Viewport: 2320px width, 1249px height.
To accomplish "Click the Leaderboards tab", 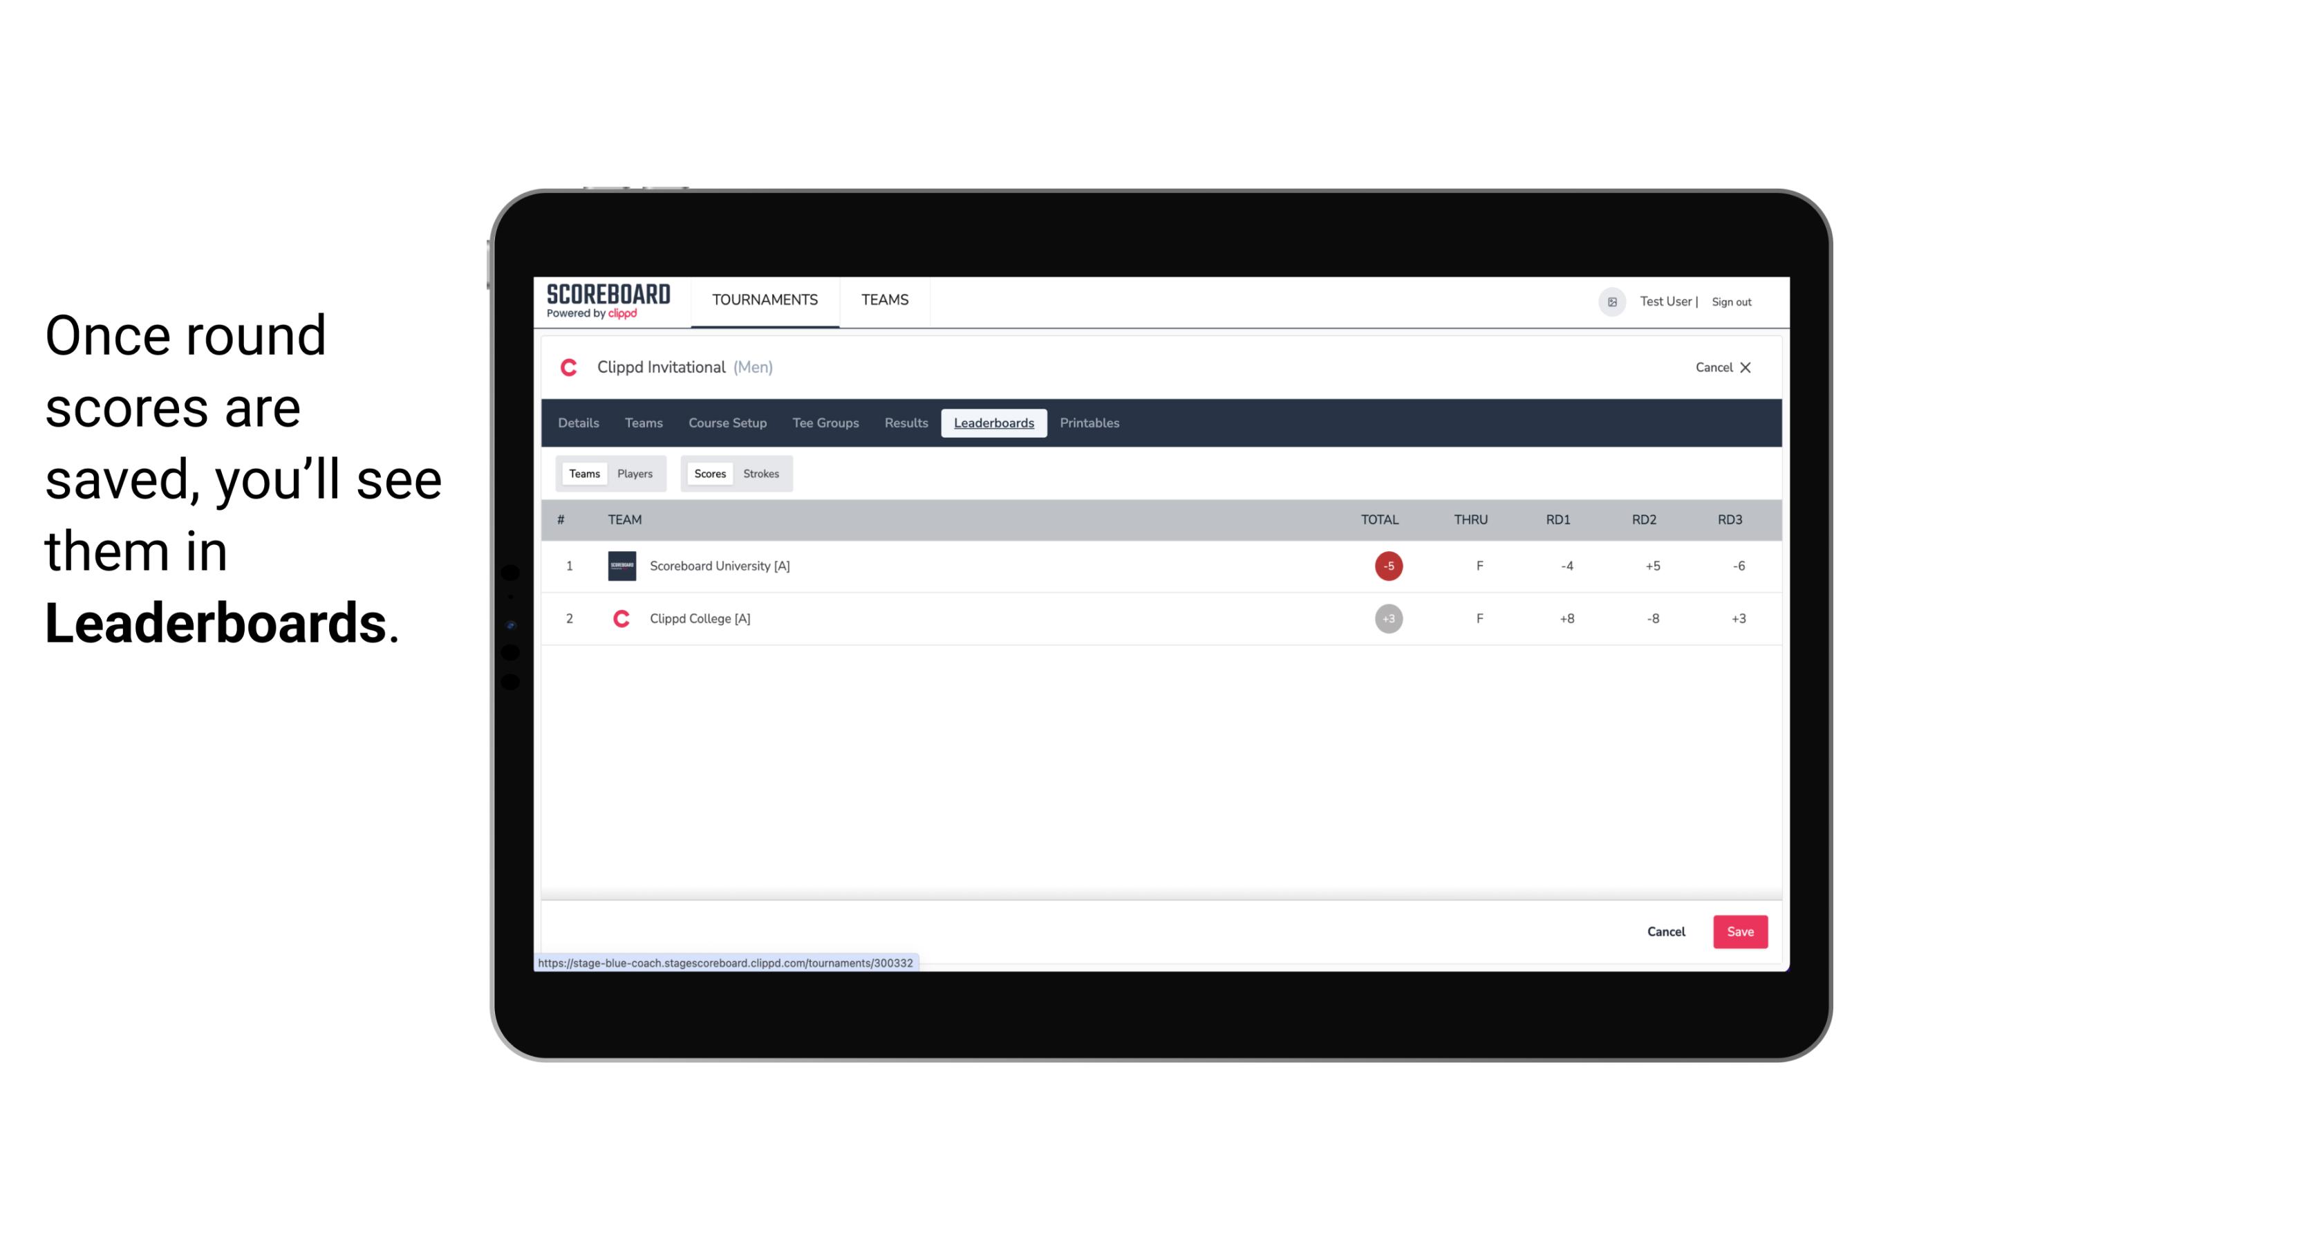I will 995,423.
